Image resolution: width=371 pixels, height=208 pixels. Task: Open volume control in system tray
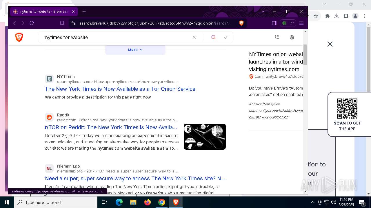click(334, 202)
